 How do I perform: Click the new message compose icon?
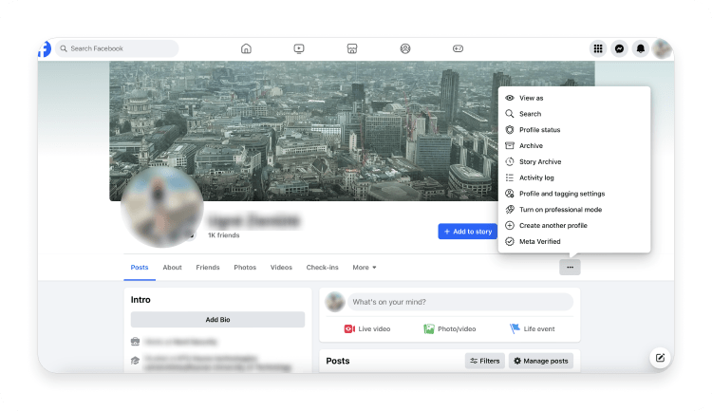(x=660, y=358)
